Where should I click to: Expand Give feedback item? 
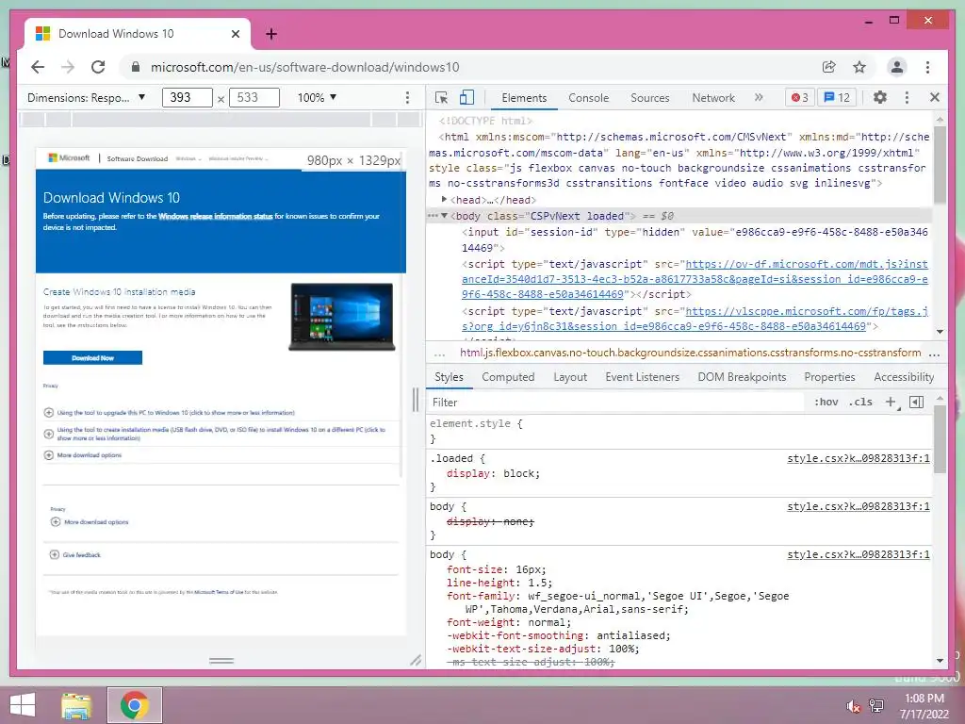pyautogui.click(x=54, y=554)
